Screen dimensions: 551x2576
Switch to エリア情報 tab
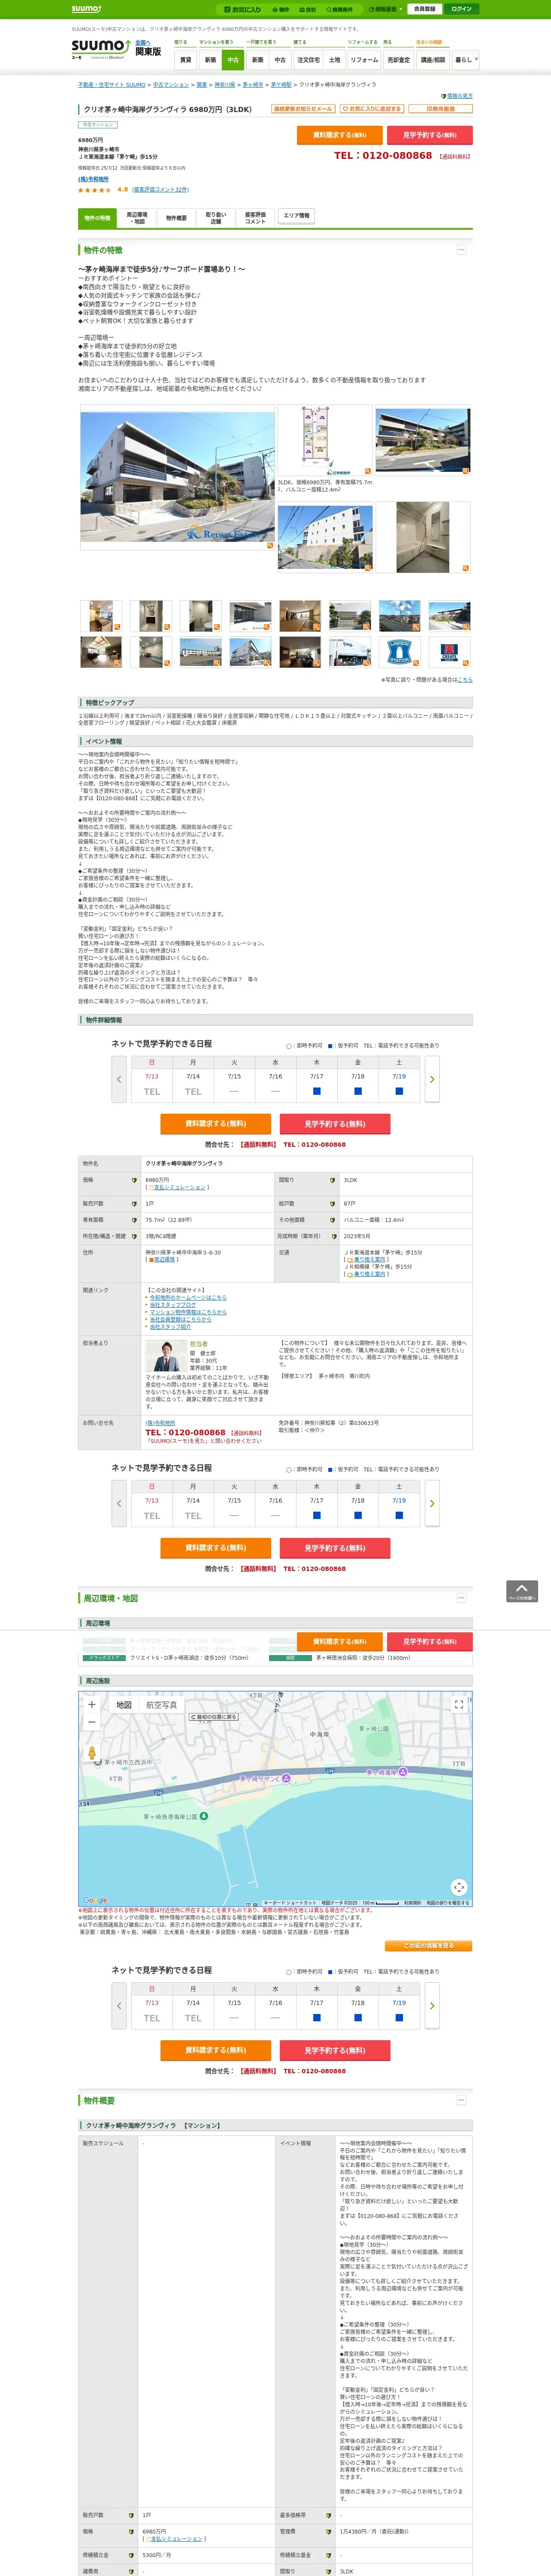point(297,216)
